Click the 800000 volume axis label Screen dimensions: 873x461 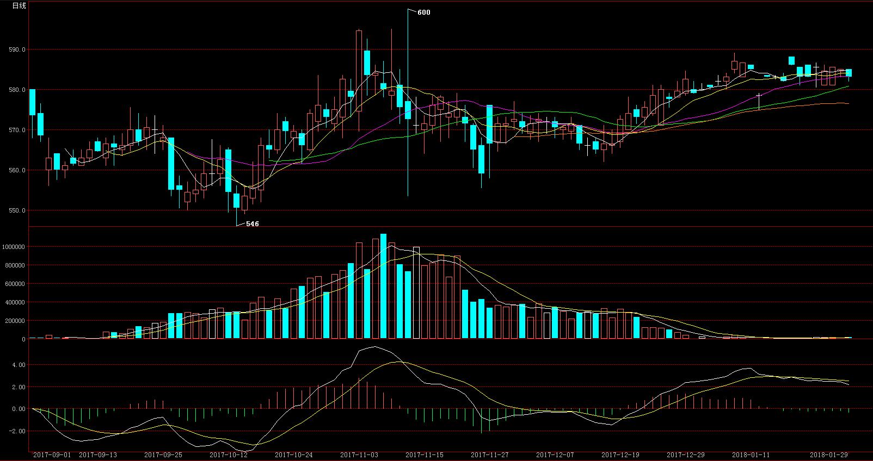(15, 265)
